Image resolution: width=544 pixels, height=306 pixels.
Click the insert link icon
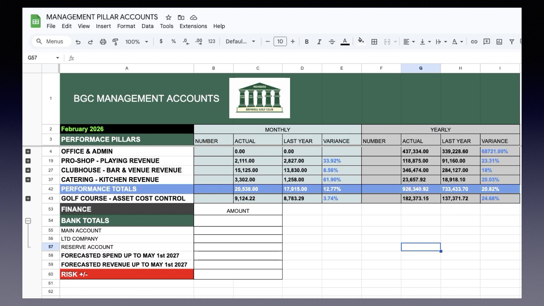click(474, 42)
